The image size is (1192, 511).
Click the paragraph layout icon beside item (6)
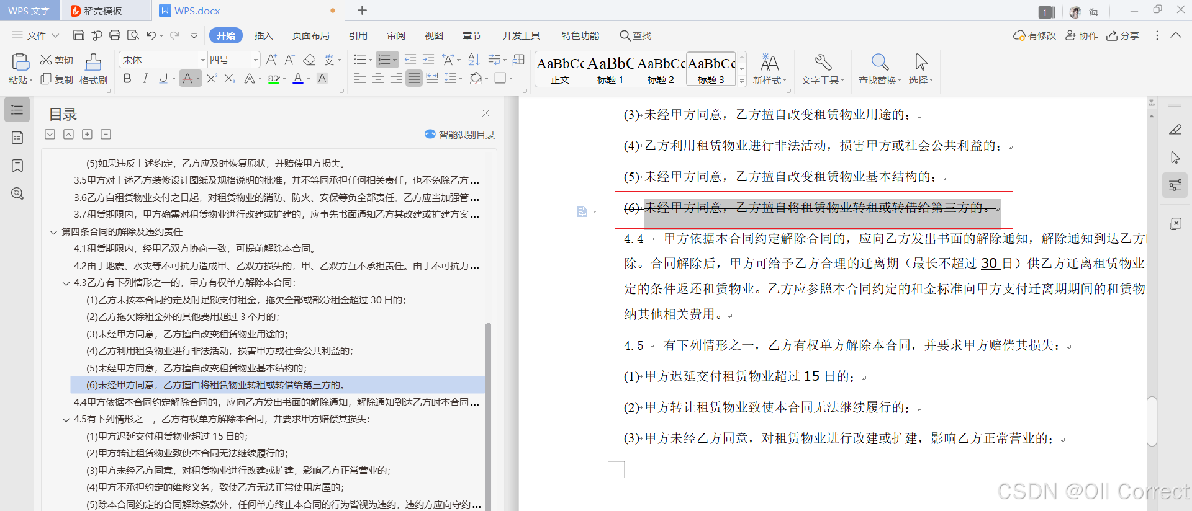tap(582, 211)
